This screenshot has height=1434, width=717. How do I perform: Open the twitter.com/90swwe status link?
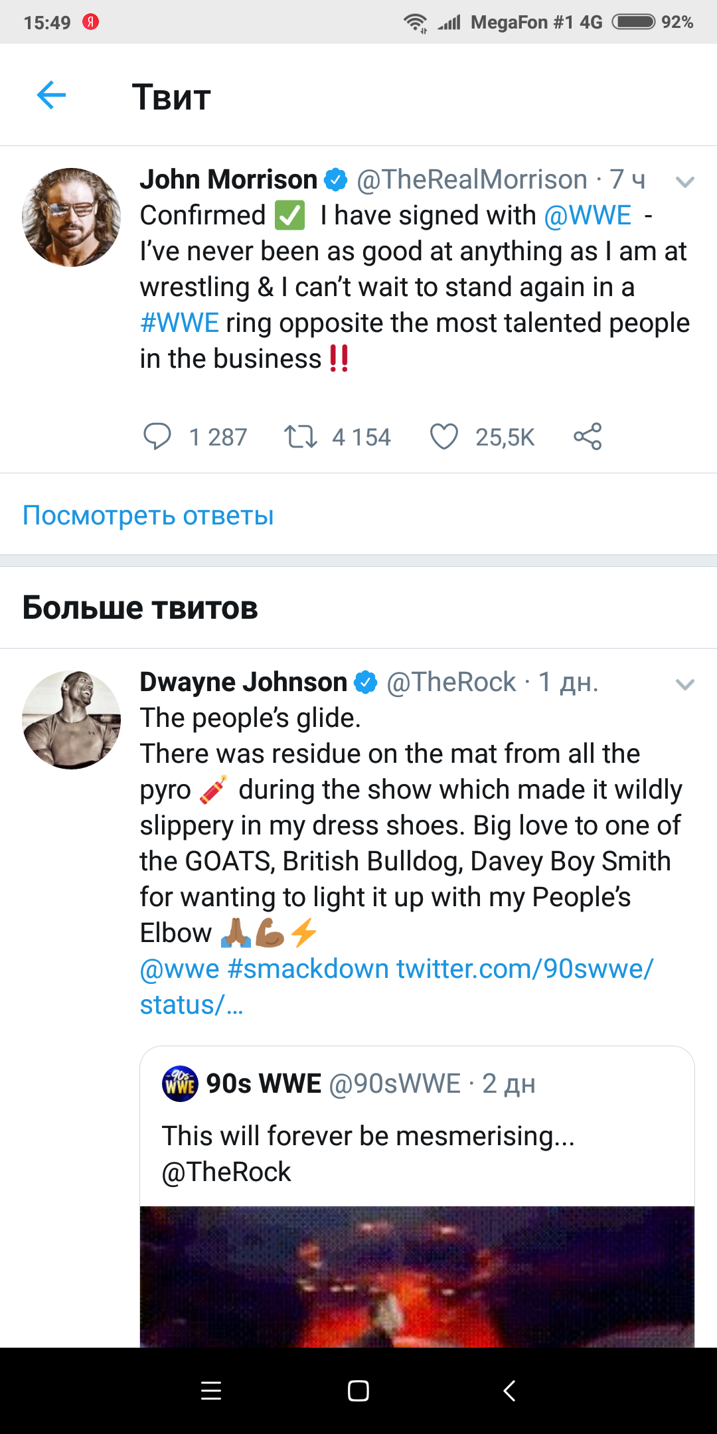524,969
